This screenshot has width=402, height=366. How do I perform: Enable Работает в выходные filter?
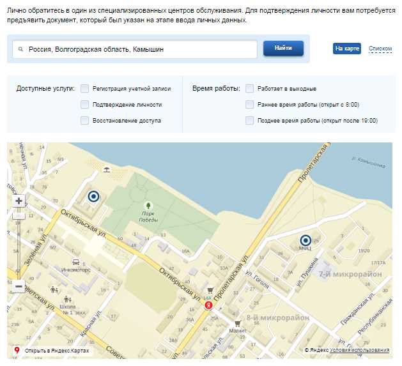click(x=250, y=89)
